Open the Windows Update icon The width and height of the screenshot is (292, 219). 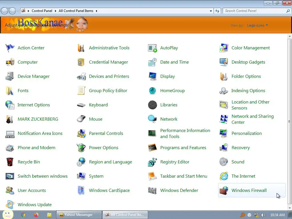tap(10, 205)
